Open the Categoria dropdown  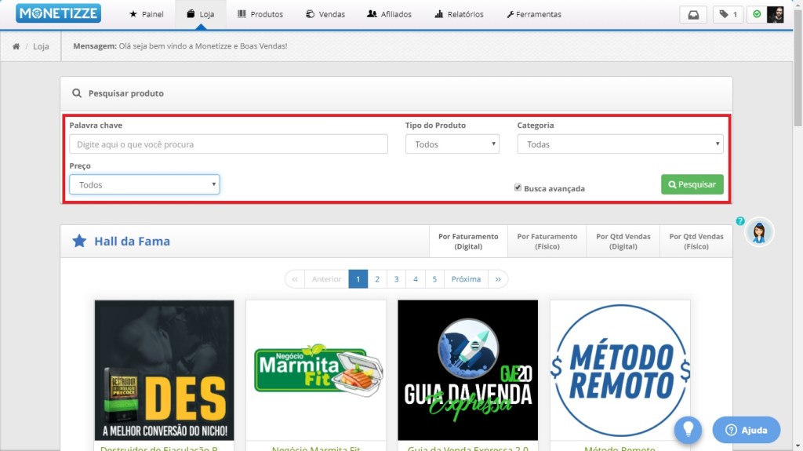(x=620, y=144)
